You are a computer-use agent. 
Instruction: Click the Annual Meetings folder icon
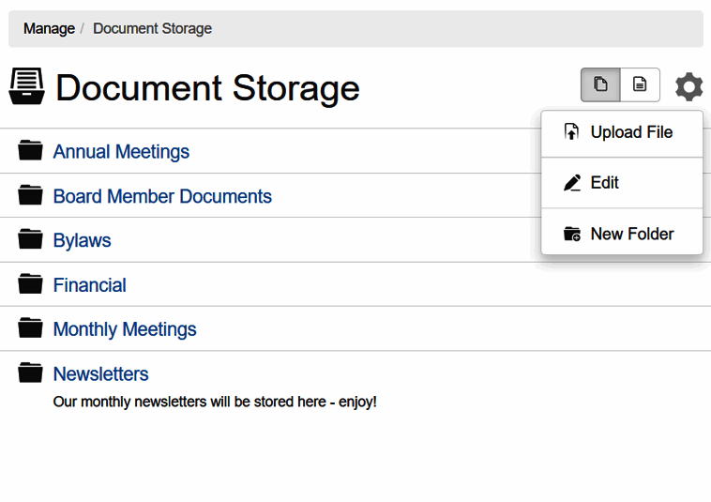coord(30,150)
